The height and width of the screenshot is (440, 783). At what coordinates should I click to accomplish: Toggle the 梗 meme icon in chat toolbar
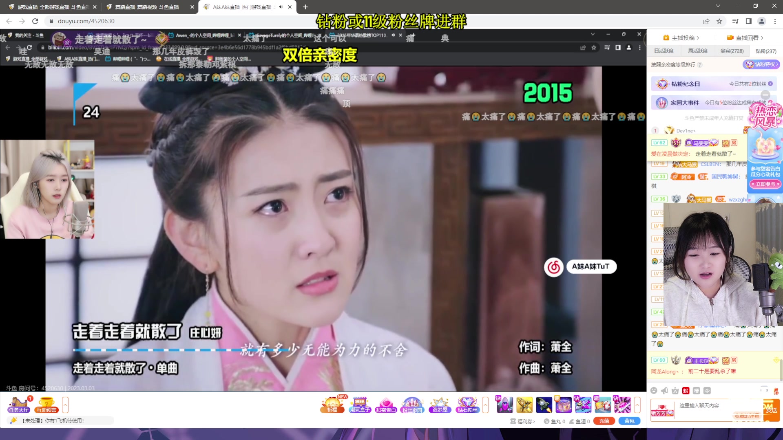pos(697,391)
